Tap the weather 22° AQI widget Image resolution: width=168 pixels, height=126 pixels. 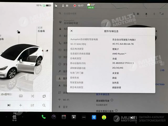(x=91, y=6)
